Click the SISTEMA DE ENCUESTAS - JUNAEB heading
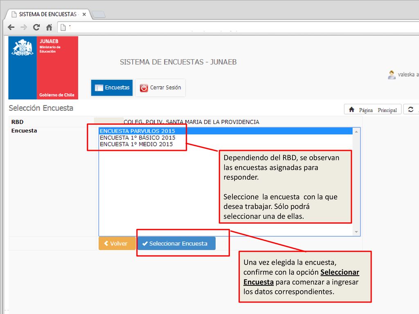The width and height of the screenshot is (419, 314). pos(178,62)
